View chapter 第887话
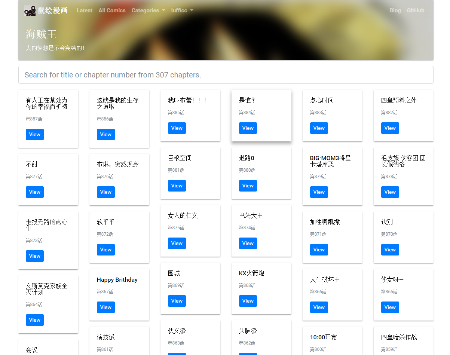The image size is (450, 355). pos(35,135)
